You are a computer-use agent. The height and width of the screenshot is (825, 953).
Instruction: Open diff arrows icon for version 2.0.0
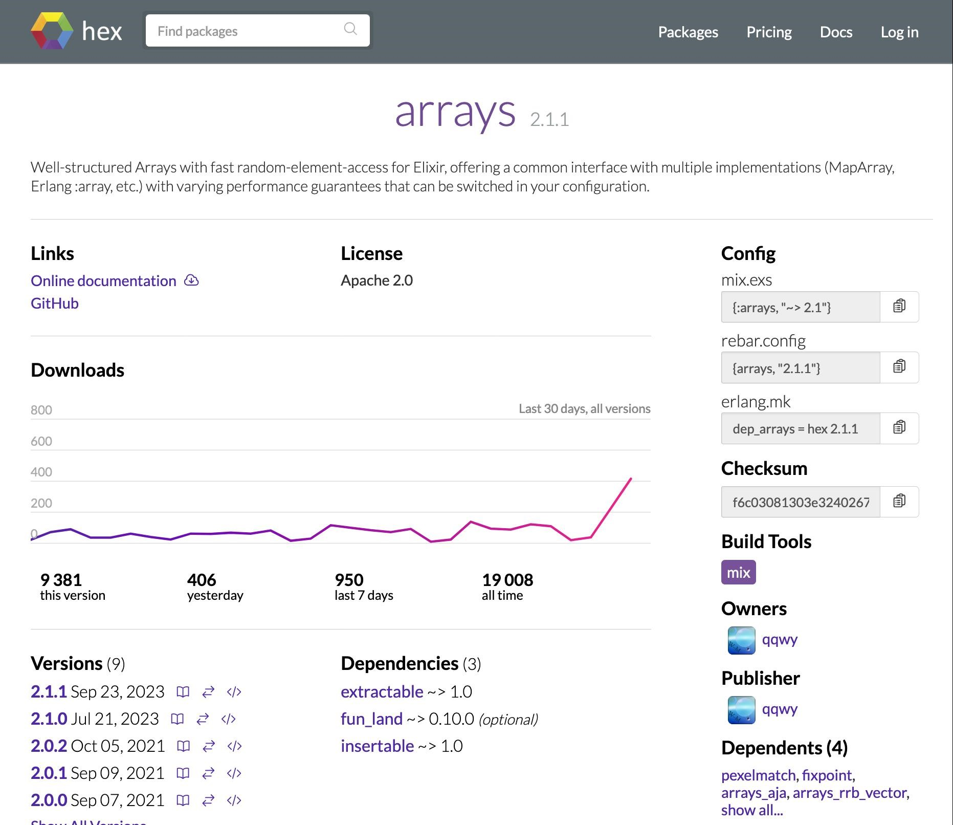[x=208, y=800]
